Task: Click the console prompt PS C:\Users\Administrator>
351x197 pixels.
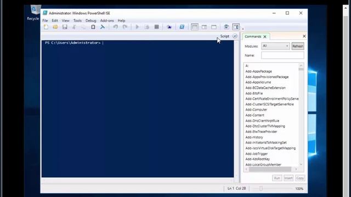Action: [73, 43]
